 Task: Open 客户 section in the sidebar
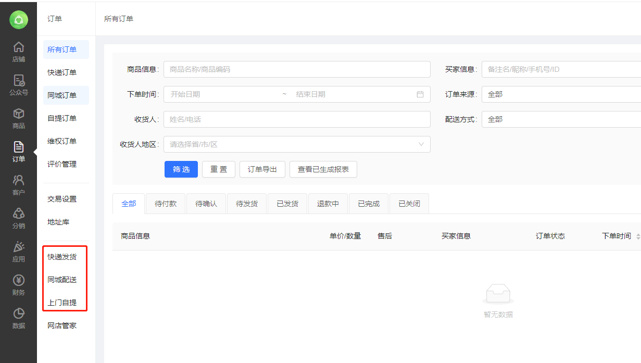point(18,185)
